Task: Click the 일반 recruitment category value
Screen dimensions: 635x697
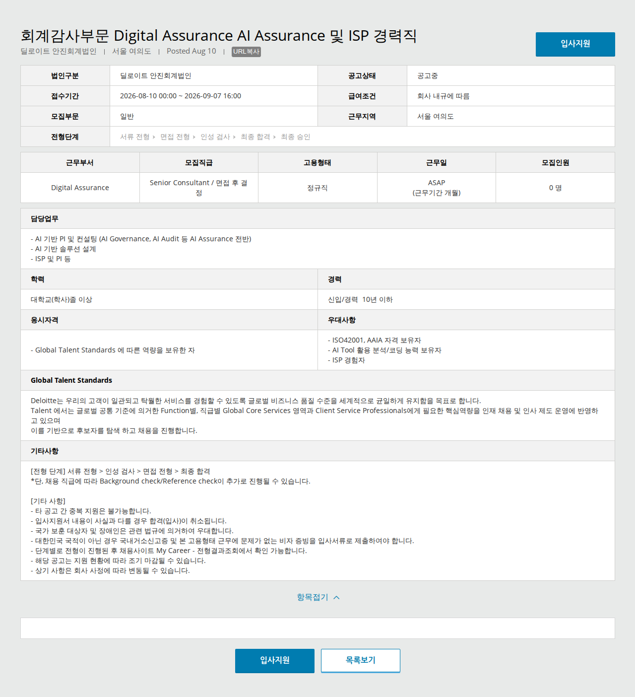Action: pos(127,117)
